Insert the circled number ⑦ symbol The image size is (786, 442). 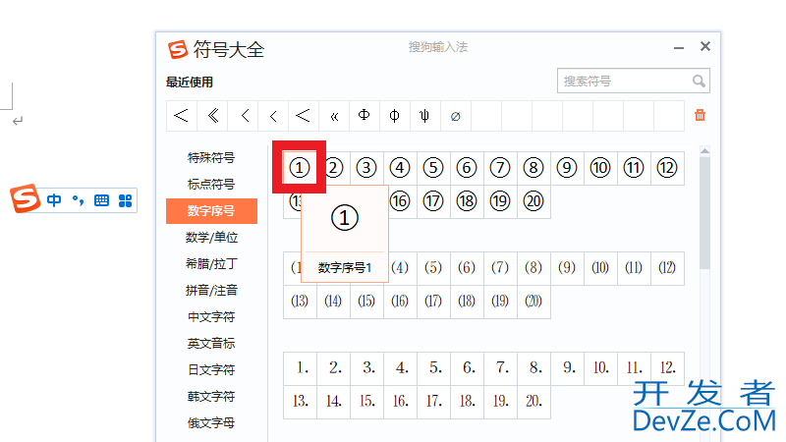pyautogui.click(x=500, y=168)
